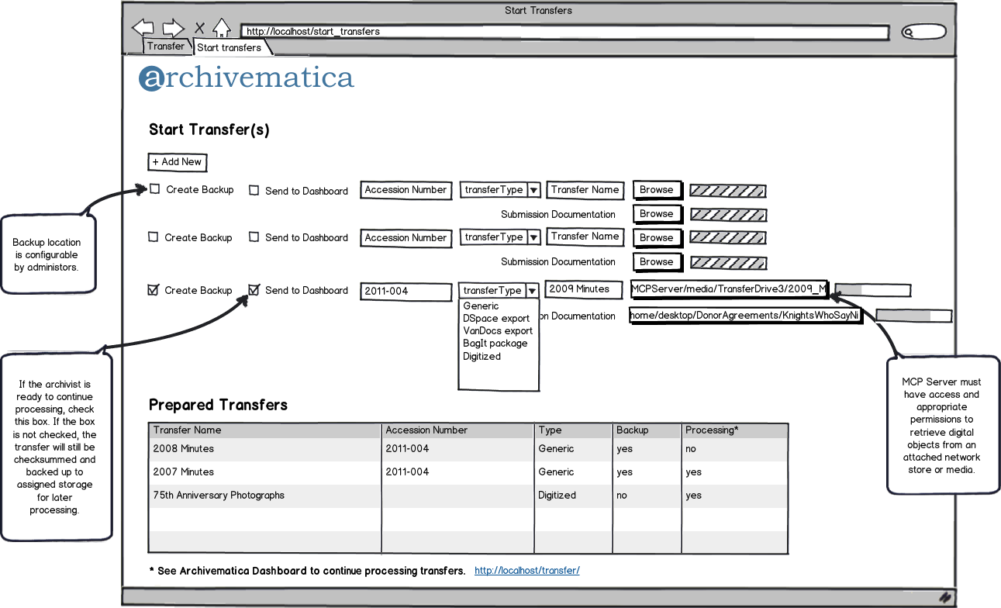Click the first row upload progress bar
Image resolution: width=1001 pixels, height=608 pixels.
click(727, 191)
